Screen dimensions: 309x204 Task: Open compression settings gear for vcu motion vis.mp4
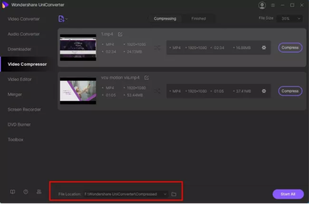(264, 91)
